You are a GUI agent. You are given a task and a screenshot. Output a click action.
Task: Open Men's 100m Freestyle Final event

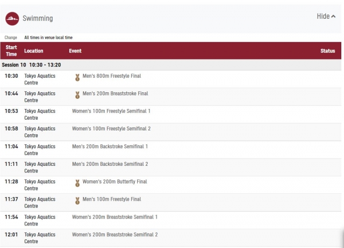[x=112, y=199]
